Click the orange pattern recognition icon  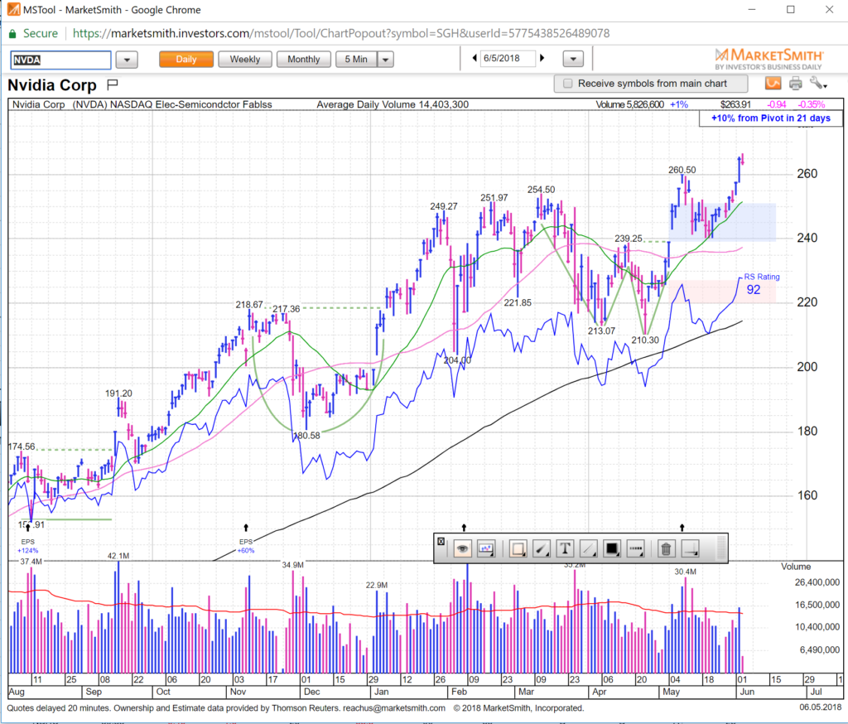tap(773, 83)
